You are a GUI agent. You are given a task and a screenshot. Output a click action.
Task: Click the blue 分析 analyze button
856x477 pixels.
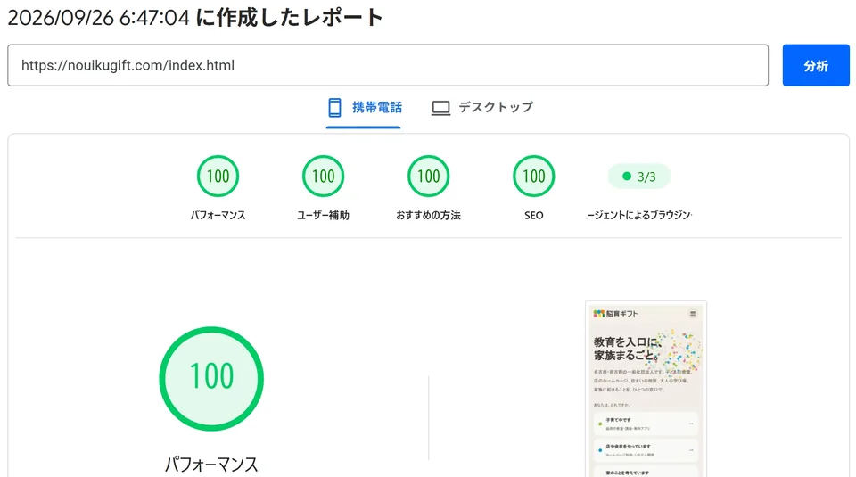(x=816, y=65)
